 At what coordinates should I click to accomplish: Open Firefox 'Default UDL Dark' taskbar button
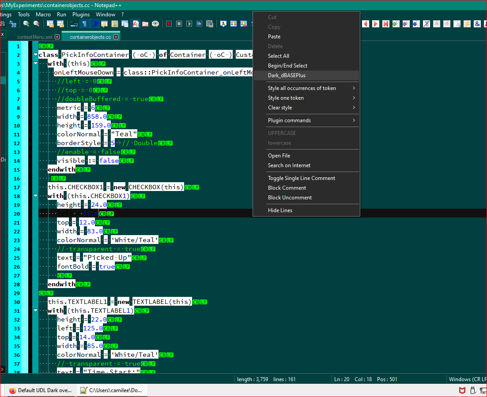pyautogui.click(x=40, y=390)
